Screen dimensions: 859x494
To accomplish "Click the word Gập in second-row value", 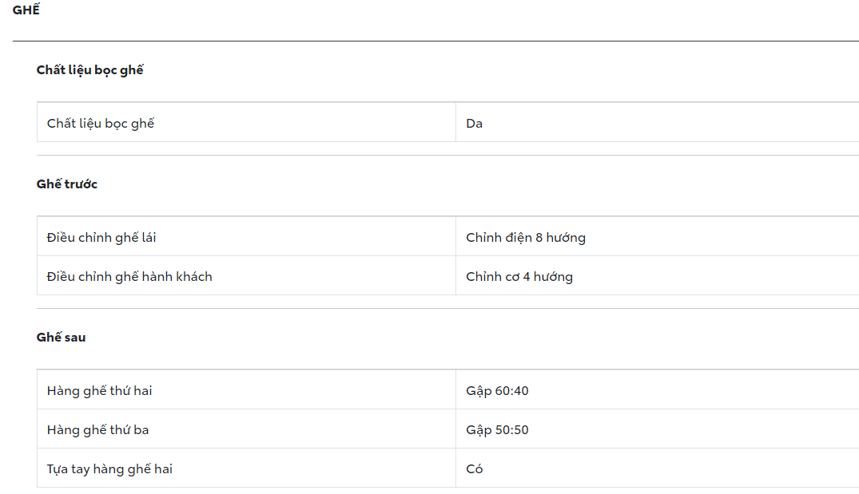I will click(479, 391).
